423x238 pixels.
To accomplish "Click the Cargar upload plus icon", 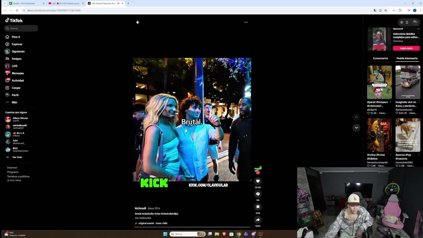I will (7, 88).
